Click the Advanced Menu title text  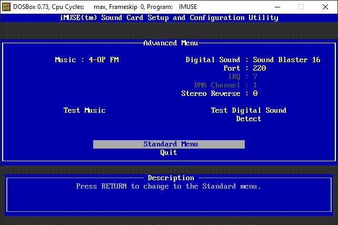point(171,43)
